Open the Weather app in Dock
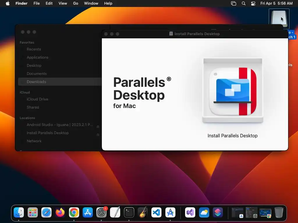 tap(204, 212)
